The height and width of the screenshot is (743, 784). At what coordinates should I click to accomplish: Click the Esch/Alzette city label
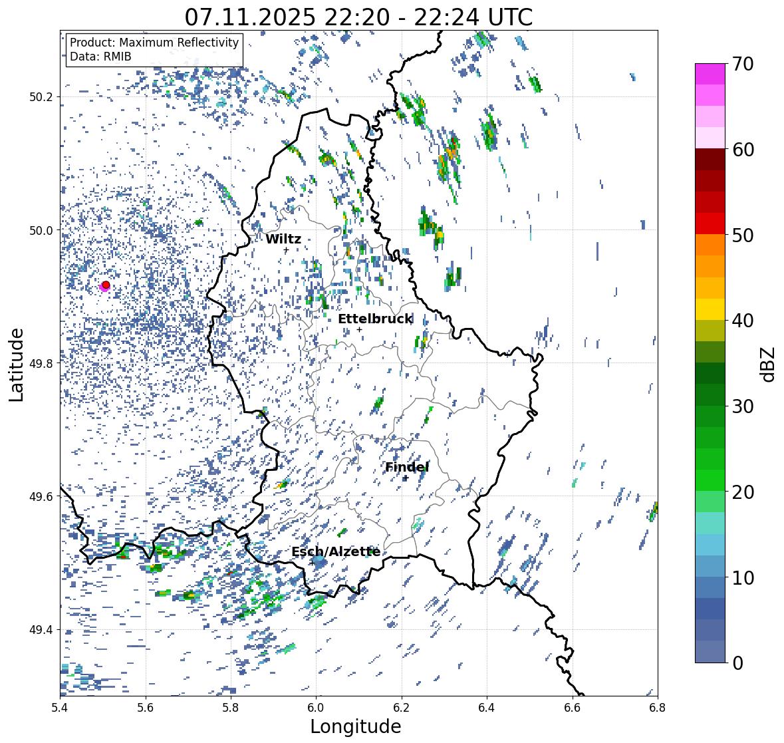pyautogui.click(x=336, y=551)
